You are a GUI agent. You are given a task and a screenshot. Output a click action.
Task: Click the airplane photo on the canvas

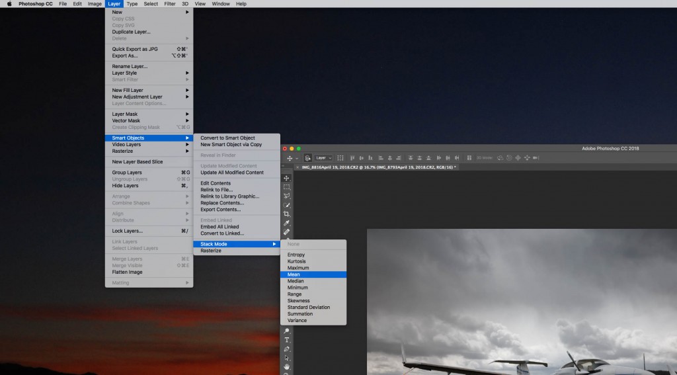[522, 302]
